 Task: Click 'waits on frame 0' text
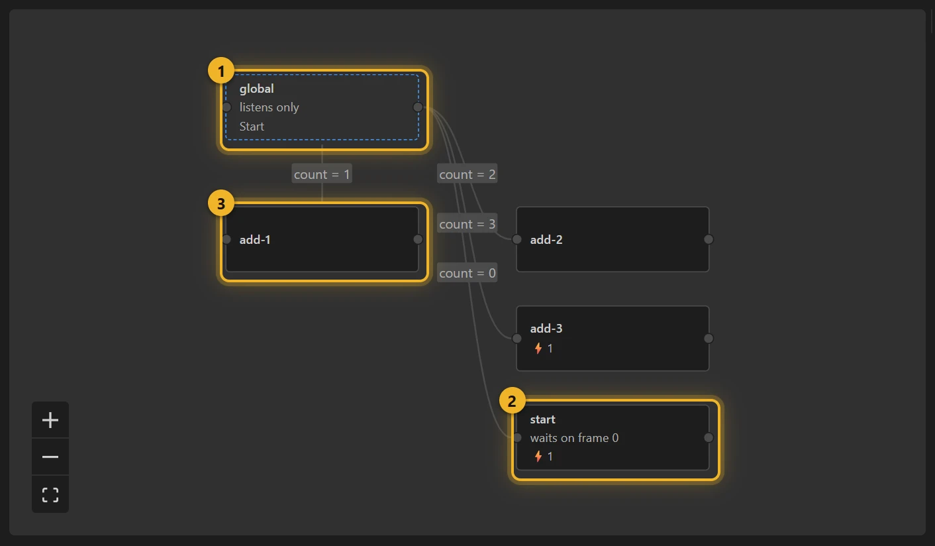(574, 438)
